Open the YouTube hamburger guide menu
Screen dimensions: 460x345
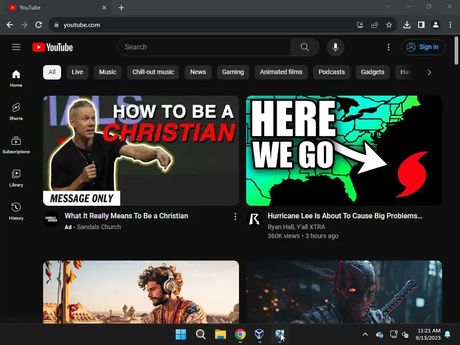coord(16,47)
